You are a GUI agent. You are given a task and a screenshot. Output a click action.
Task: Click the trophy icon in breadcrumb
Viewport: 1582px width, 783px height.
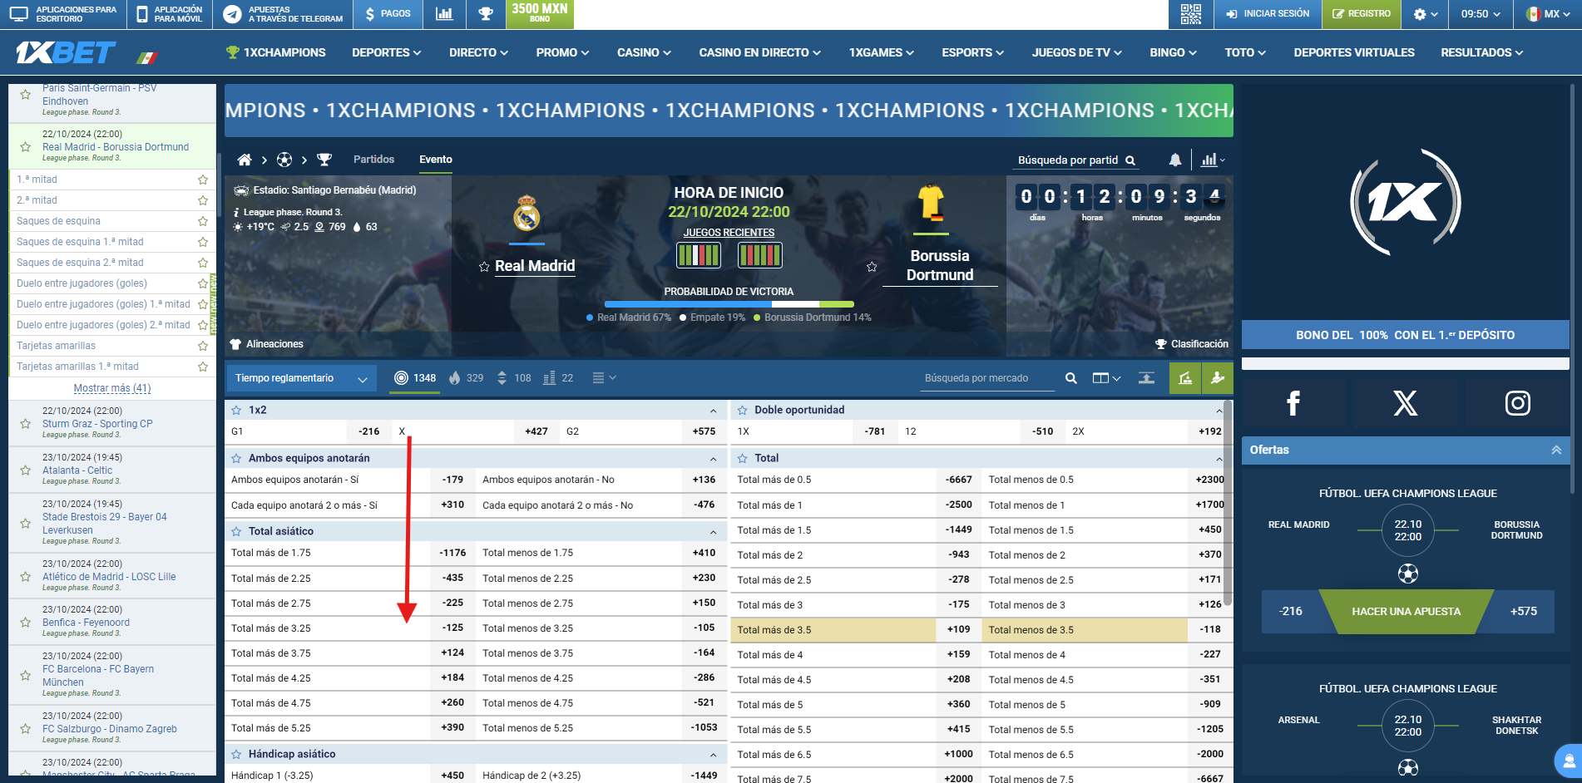(x=324, y=160)
